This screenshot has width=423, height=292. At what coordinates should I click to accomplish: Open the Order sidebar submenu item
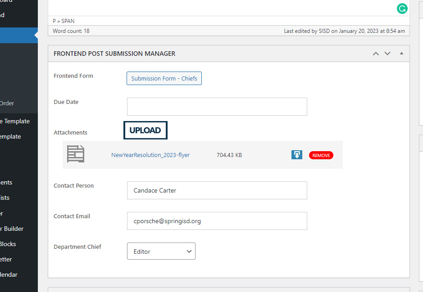(7, 103)
